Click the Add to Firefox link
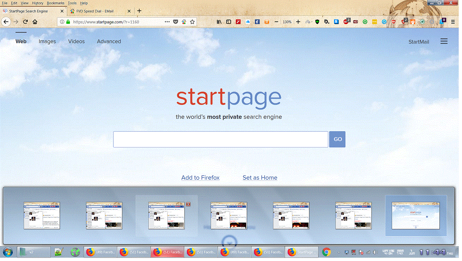The image size is (462, 261). [x=201, y=178]
